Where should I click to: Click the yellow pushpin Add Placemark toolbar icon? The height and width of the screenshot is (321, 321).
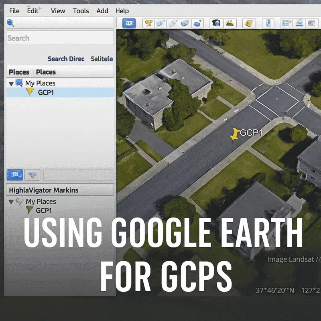[148, 23]
